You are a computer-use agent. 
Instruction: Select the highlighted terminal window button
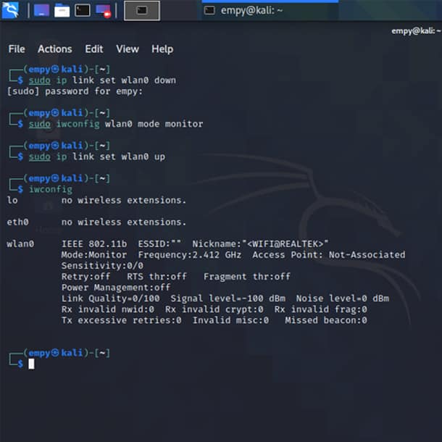click(x=142, y=11)
